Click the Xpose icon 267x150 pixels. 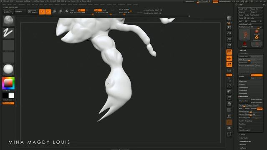[229, 134]
